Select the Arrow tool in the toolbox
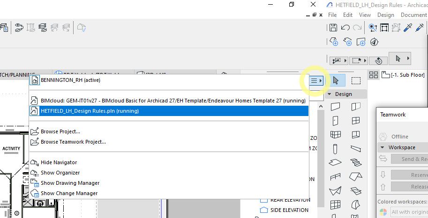This screenshot has width=428, height=218. 336,80
